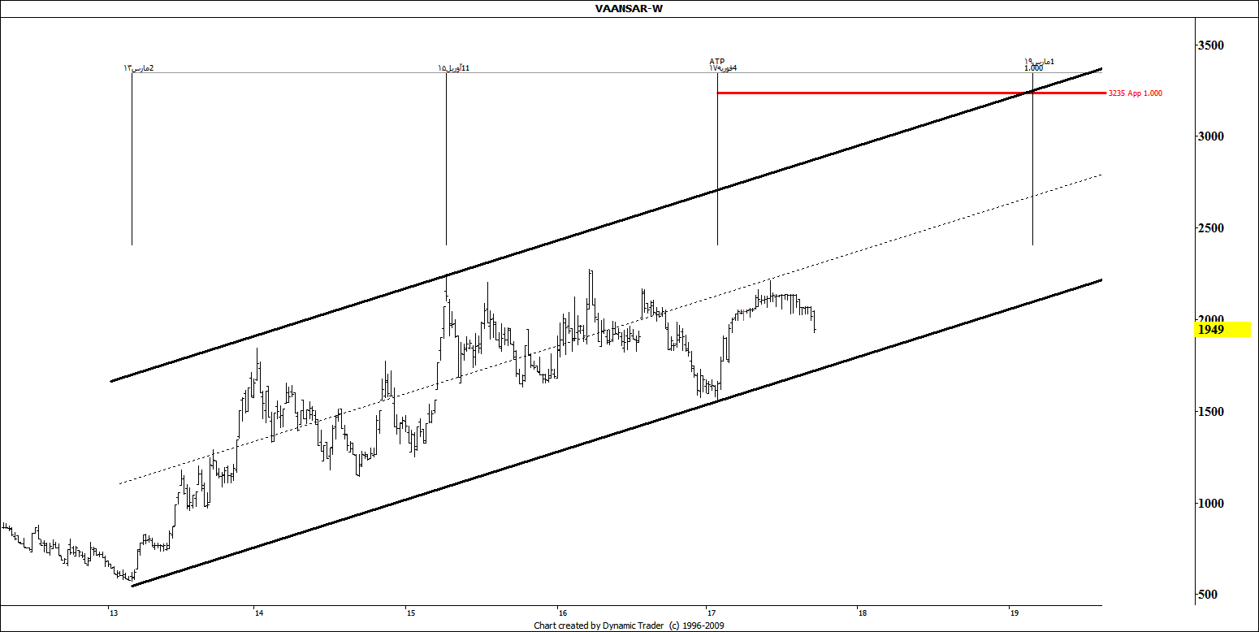This screenshot has width=1259, height=632.
Task: Click the red '3235 App 1.000' label
Action: click(x=1135, y=93)
